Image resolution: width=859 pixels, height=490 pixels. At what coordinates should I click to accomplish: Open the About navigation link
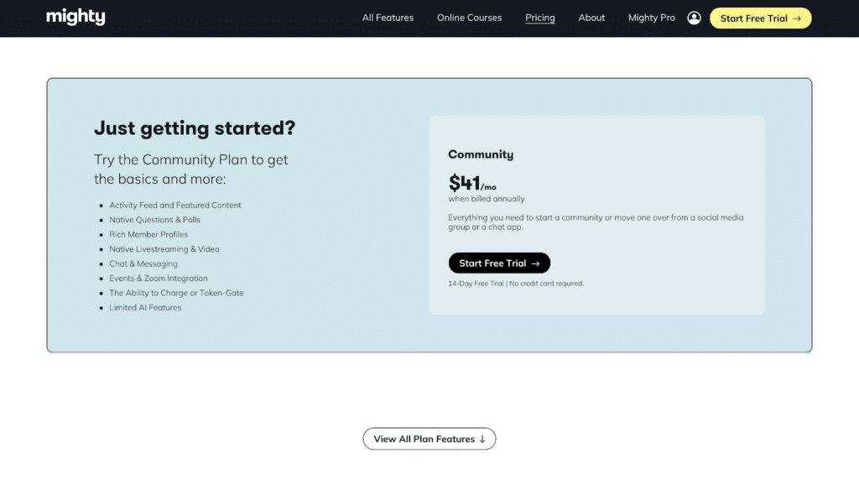[x=591, y=18]
